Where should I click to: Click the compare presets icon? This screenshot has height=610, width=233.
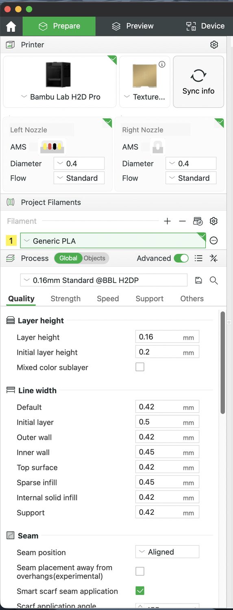[213, 258]
